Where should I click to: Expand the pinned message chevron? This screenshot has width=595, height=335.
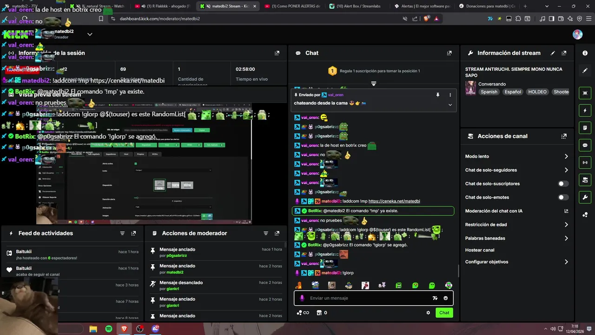point(450,105)
